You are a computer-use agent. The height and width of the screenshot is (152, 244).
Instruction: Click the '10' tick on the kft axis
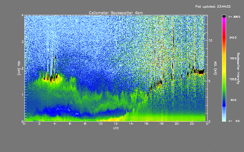pos(210,40)
